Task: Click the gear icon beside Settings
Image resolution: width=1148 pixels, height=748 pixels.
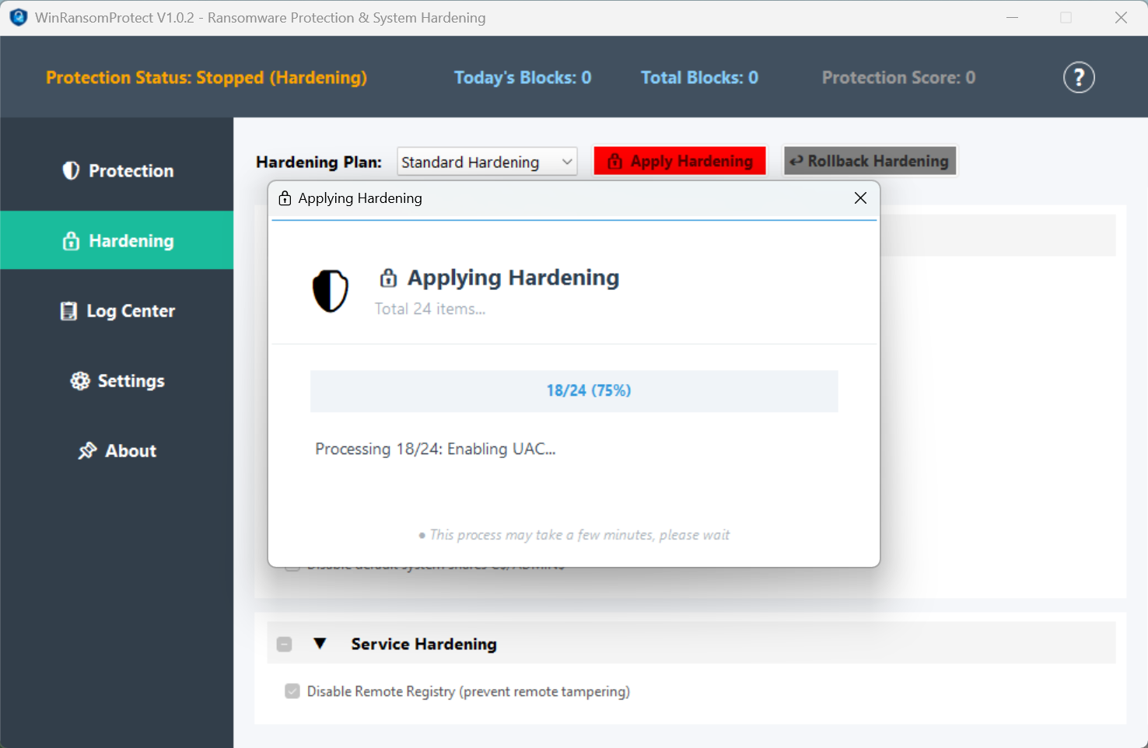Action: [80, 381]
